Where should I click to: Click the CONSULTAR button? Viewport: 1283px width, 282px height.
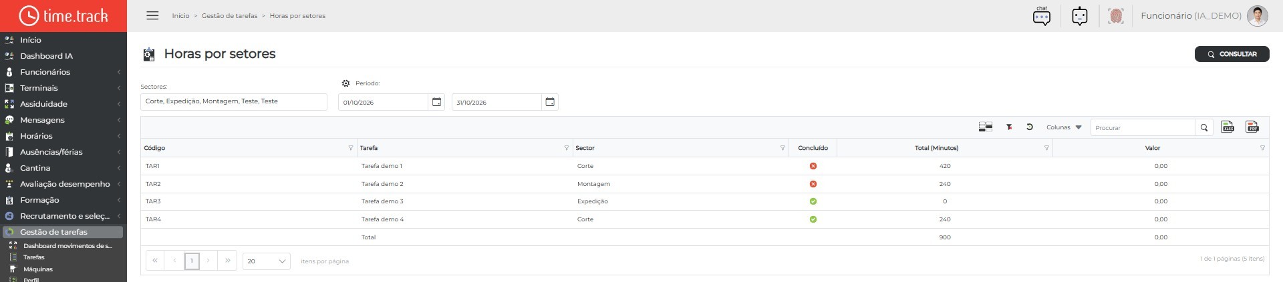(1232, 54)
